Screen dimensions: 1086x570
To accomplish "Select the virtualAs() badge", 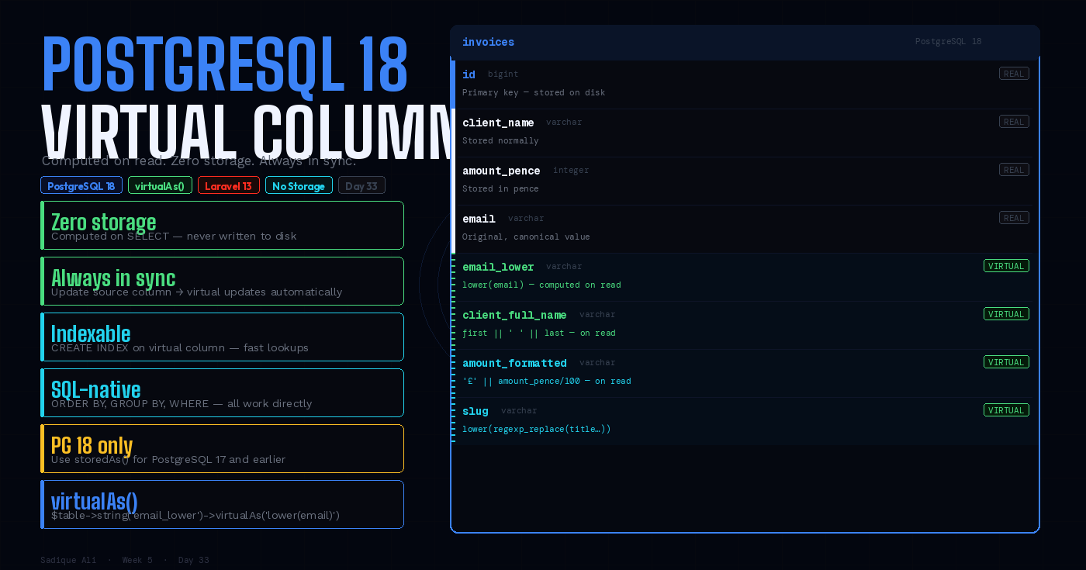I will click(160, 185).
